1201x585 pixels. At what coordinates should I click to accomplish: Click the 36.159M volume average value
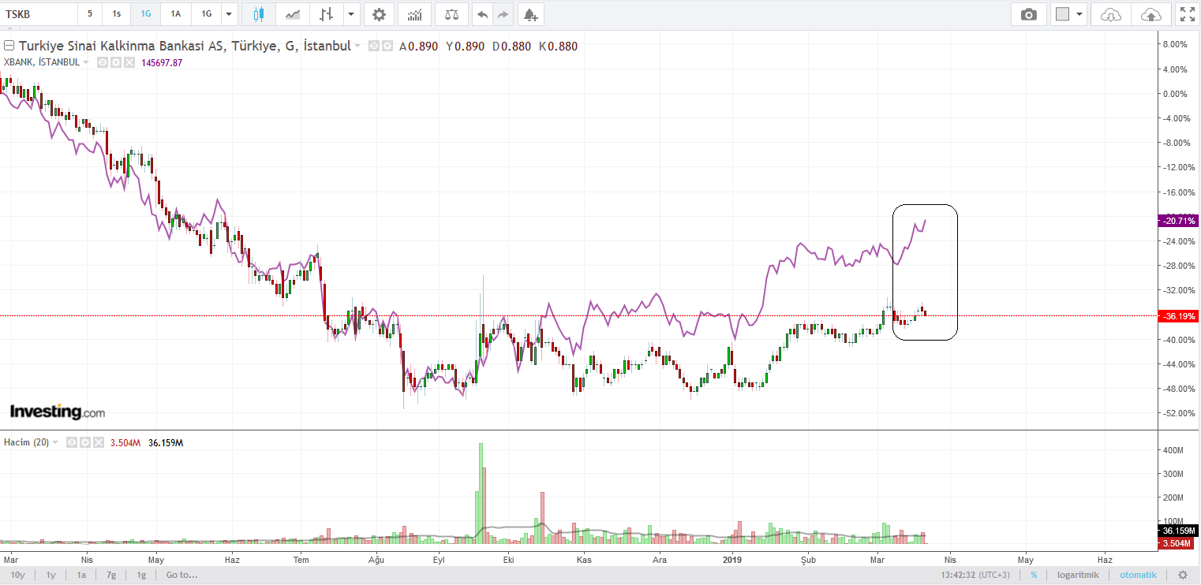point(166,442)
